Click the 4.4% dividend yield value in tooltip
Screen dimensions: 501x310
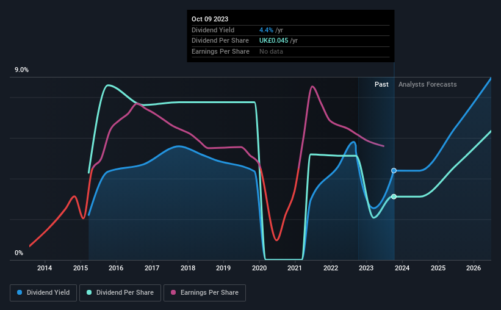(x=266, y=30)
